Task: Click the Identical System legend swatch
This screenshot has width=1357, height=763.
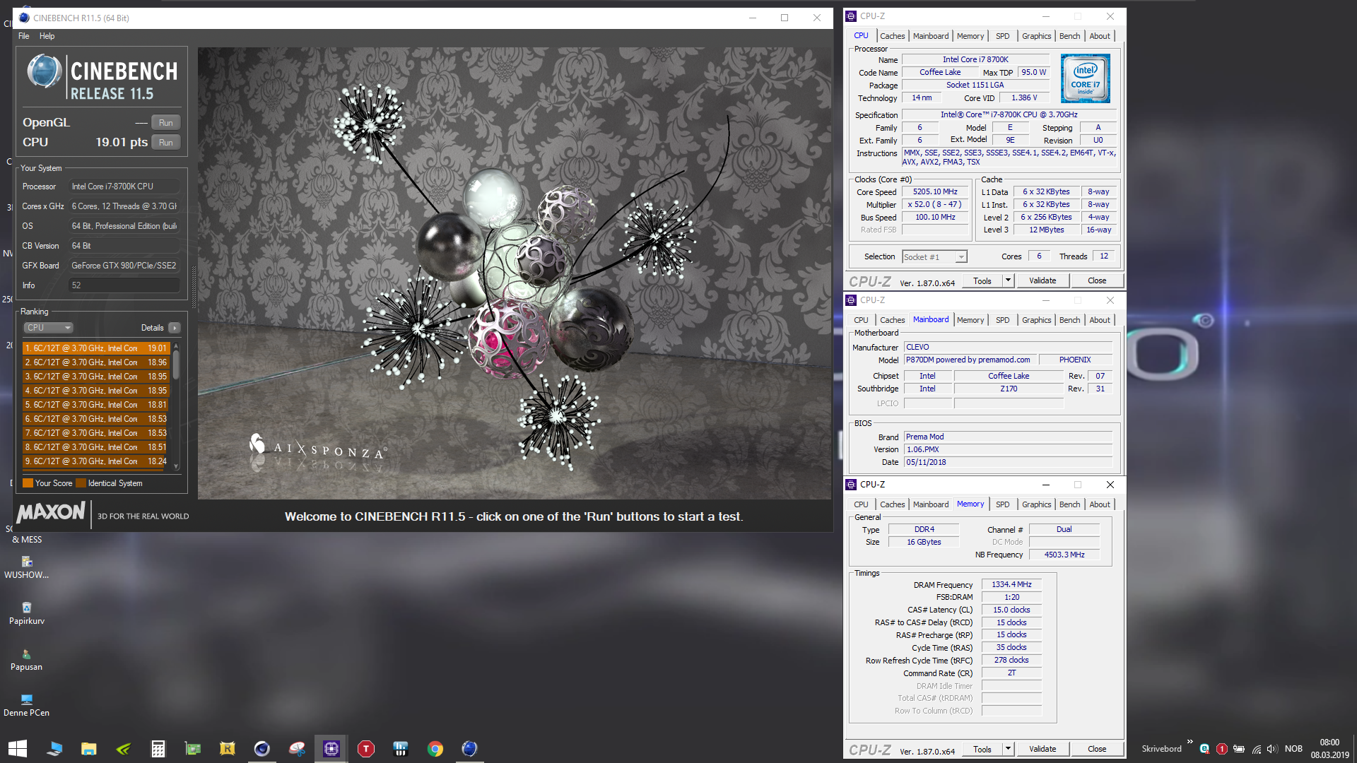Action: 81,483
